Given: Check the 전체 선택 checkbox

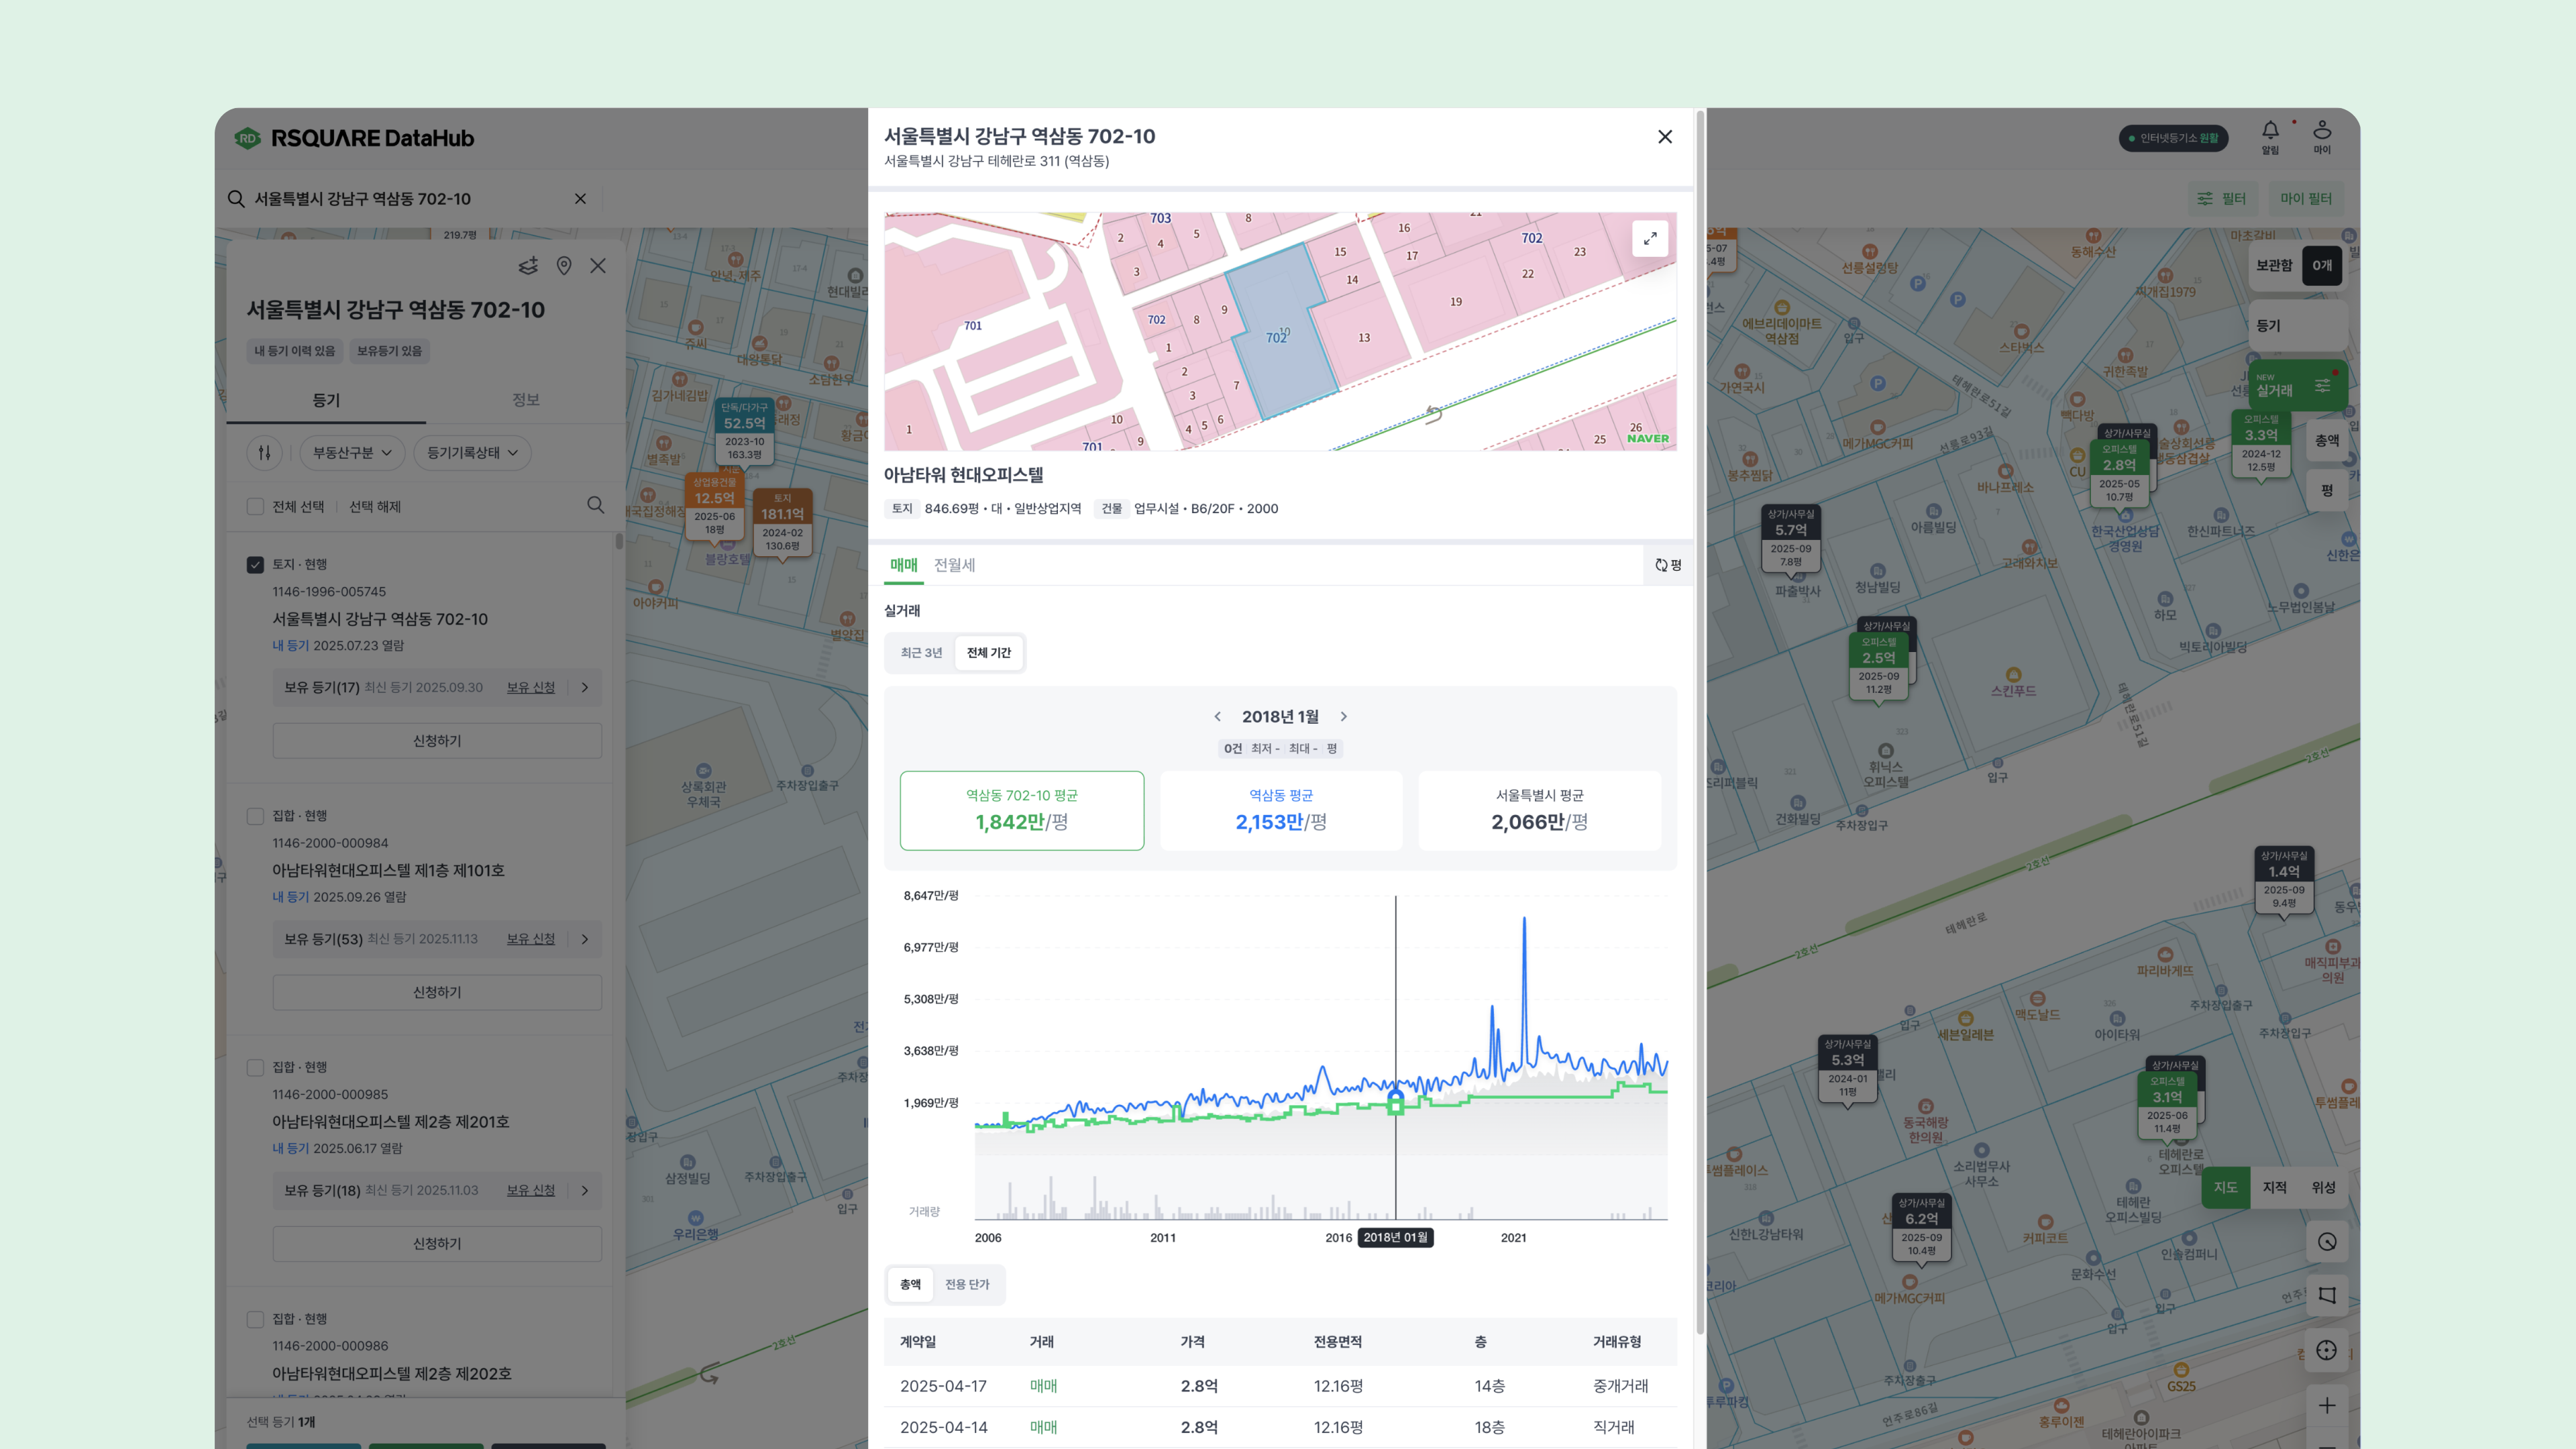Looking at the screenshot, I should coord(255,507).
